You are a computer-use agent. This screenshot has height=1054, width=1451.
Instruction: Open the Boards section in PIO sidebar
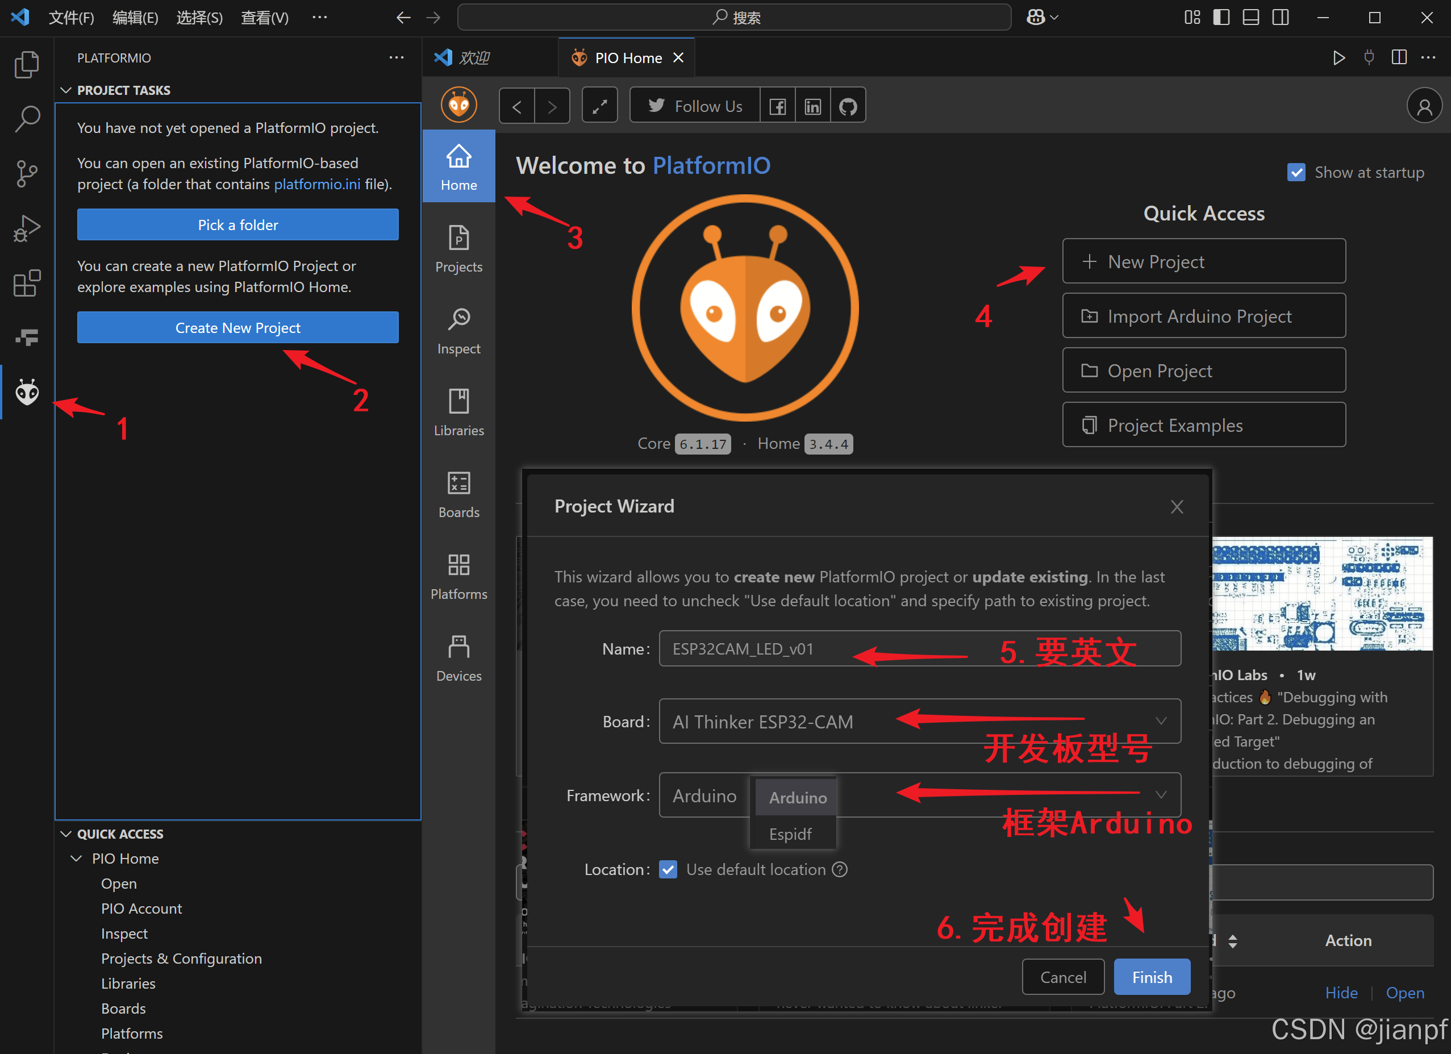pos(458,495)
